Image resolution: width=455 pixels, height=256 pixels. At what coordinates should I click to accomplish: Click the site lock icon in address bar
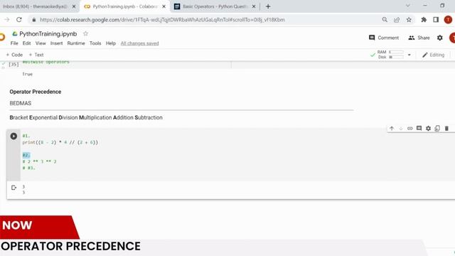pos(34,20)
